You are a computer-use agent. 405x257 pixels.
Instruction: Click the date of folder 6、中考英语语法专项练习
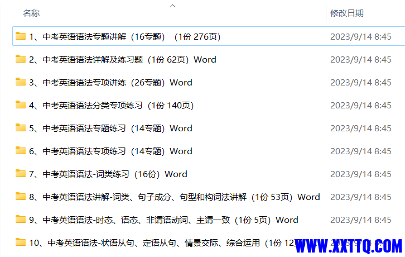[361, 151]
